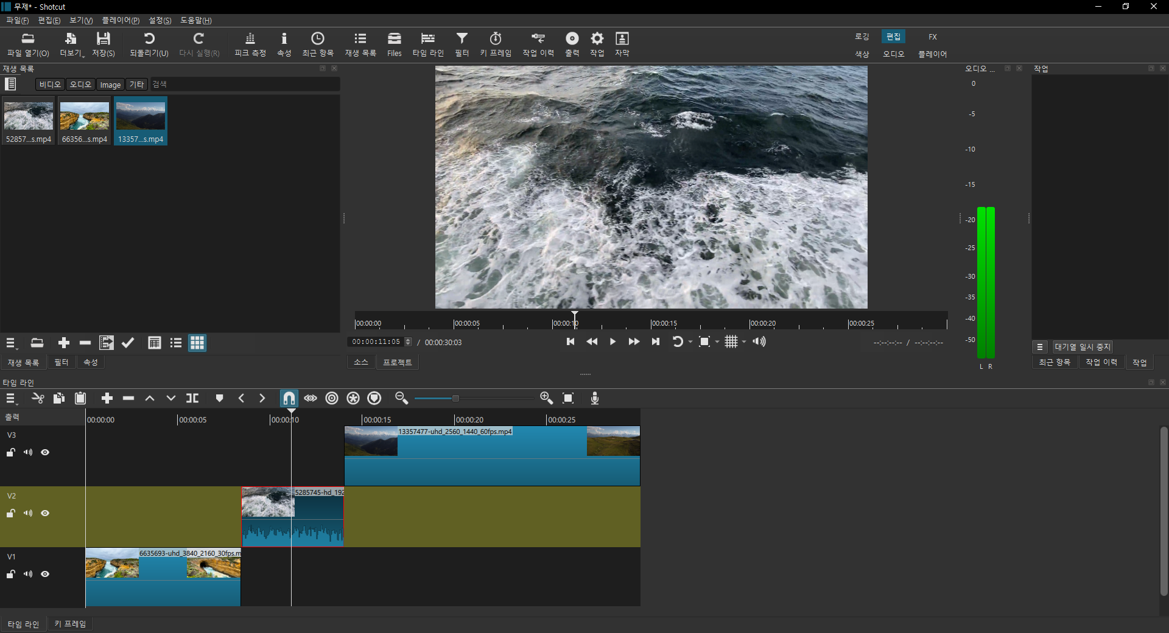Image resolution: width=1169 pixels, height=633 pixels.
Task: Overwrite clip with timeline down-arrow icon
Action: (x=171, y=398)
